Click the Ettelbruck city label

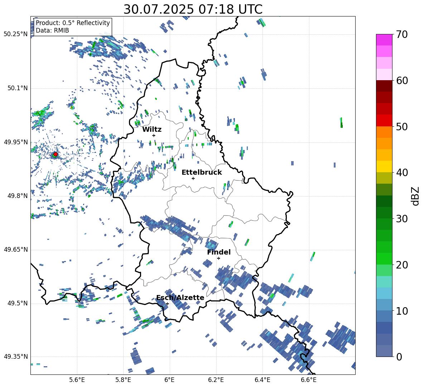202,173
